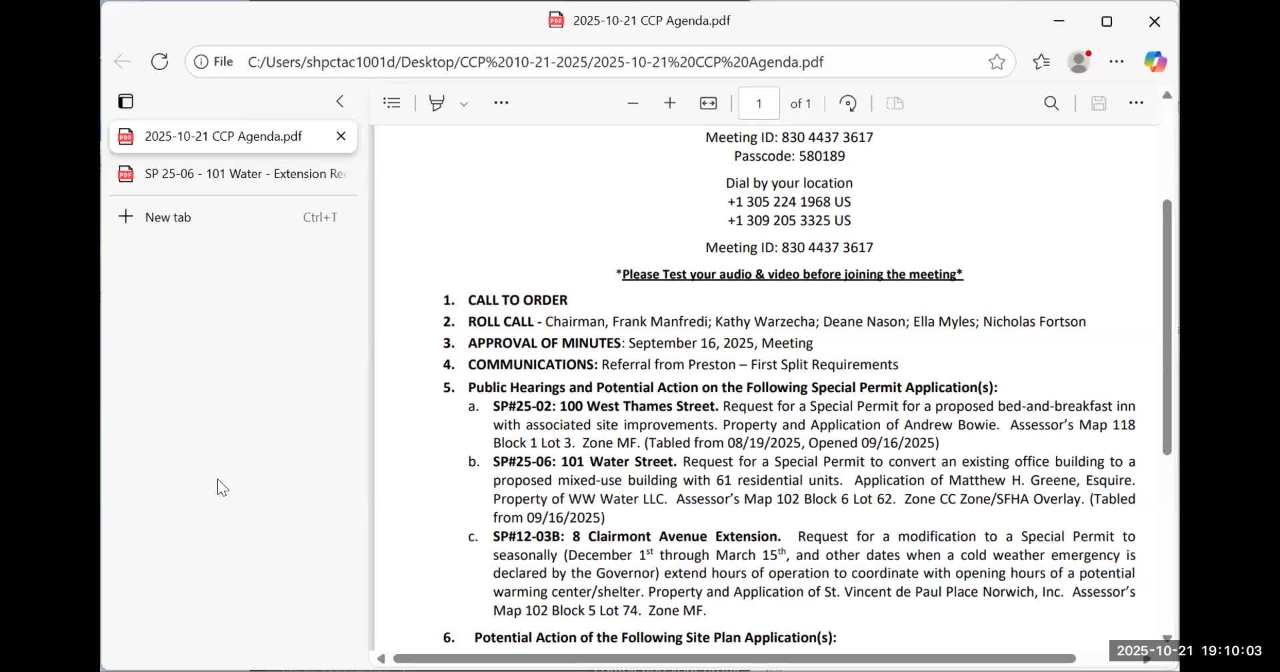
Task: Open the favorites list icon
Action: pyautogui.click(x=1041, y=62)
